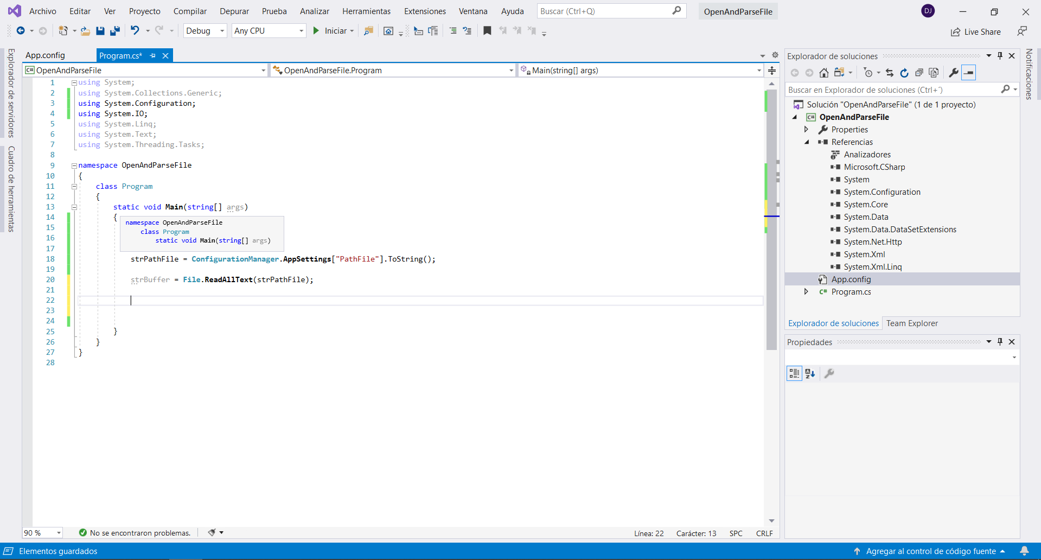Click the Find in Files icon
Screen dimensions: 1041x560
click(x=368, y=31)
